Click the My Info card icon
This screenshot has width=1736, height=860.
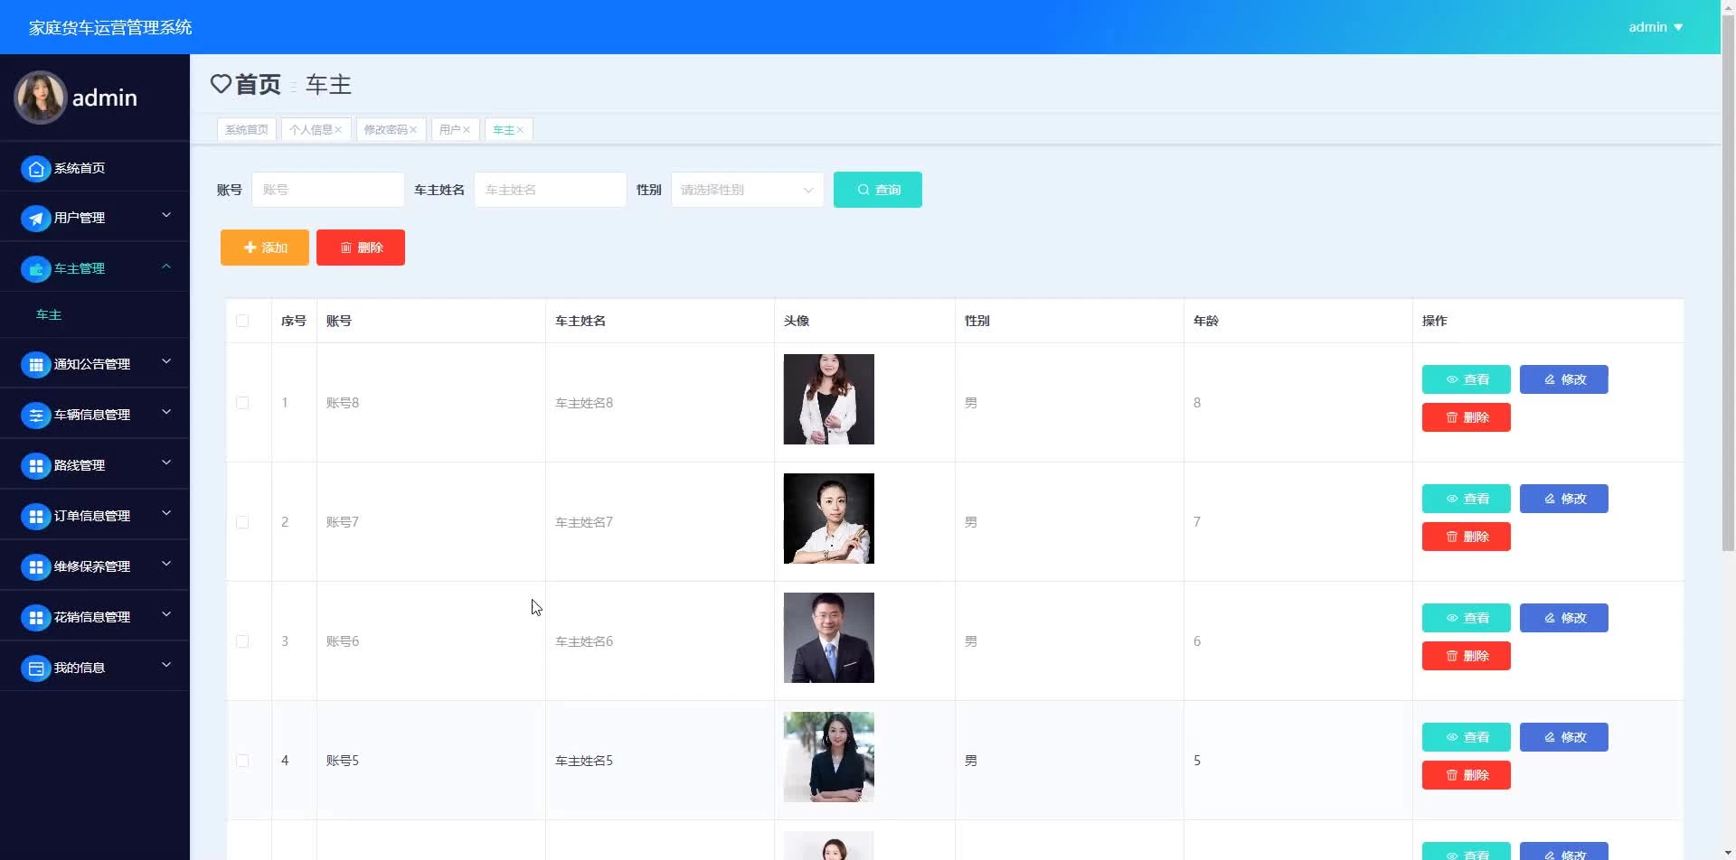pyautogui.click(x=35, y=668)
